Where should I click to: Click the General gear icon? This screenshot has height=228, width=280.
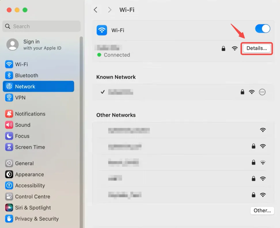pos(9,163)
